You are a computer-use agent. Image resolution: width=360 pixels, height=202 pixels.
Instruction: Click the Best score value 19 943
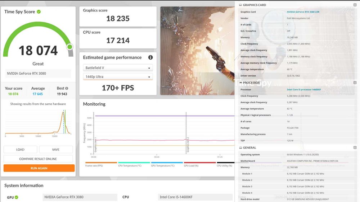point(62,94)
